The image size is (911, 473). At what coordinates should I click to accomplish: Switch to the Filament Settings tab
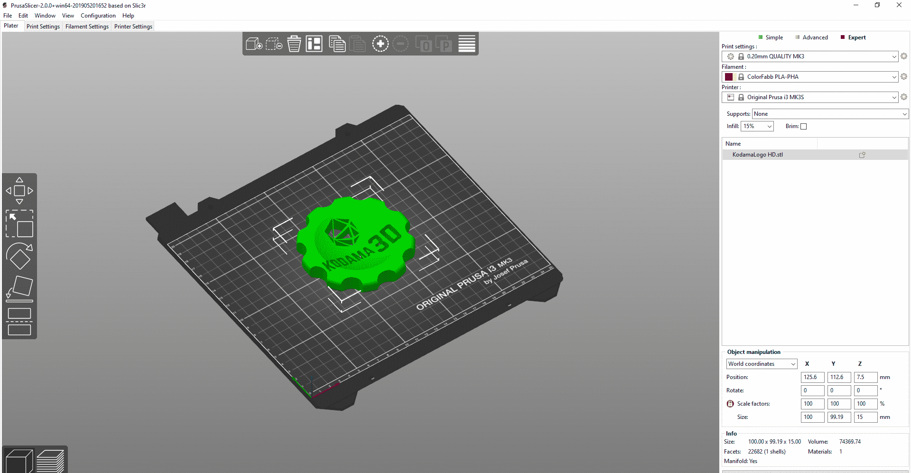coord(87,27)
